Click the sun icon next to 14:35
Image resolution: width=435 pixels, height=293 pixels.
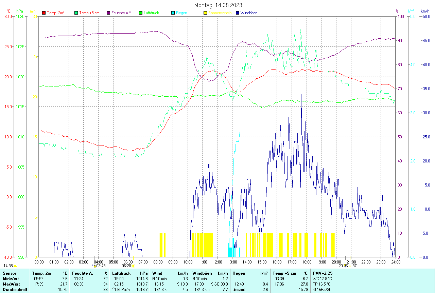point(15,266)
